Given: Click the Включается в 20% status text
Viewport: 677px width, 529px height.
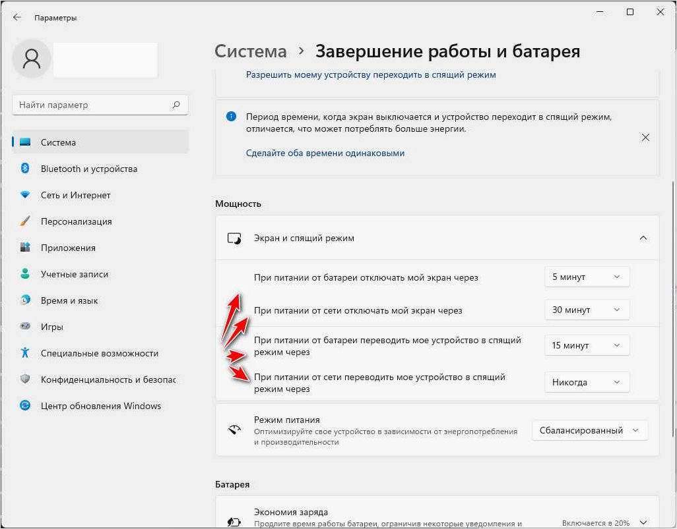Looking at the screenshot, I should pos(596,523).
